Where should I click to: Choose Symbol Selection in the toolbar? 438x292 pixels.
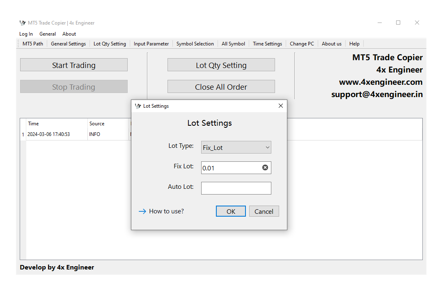tap(195, 44)
